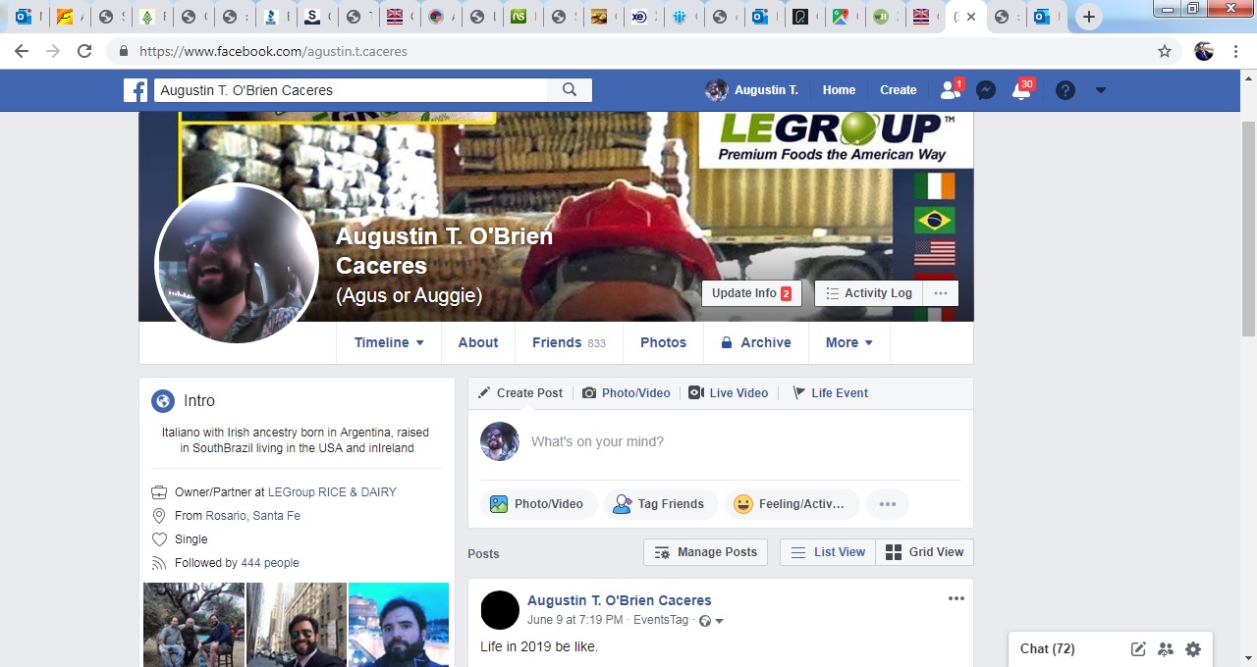Click the Update Info button
Image resolution: width=1257 pixels, height=667 pixels.
751,293
